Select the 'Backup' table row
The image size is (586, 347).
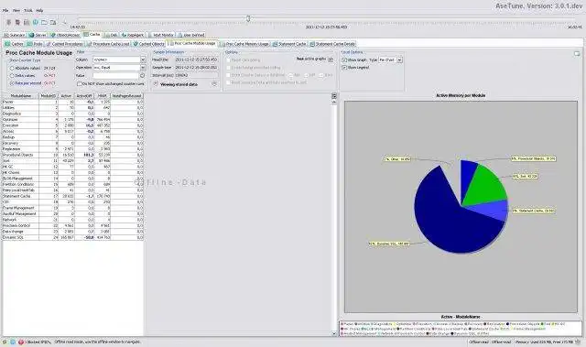[x=73, y=137]
